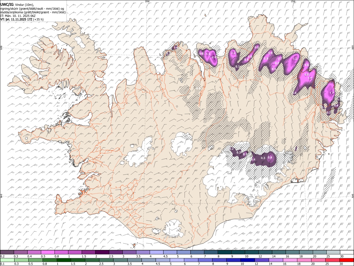Click the '1.7' snowfall value in the east
This screenshot has height=266, width=354.
click(x=332, y=93)
